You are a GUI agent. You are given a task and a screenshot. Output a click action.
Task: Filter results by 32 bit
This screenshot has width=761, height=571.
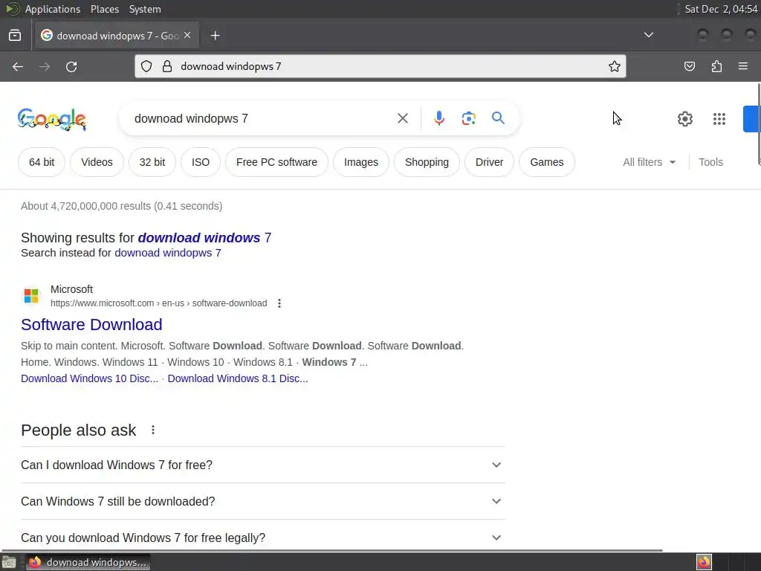pos(152,162)
